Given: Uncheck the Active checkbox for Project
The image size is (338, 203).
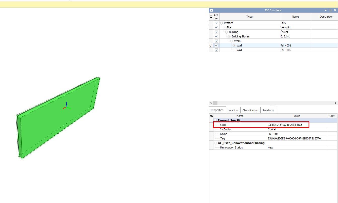Looking at the screenshot, I should point(216,23).
